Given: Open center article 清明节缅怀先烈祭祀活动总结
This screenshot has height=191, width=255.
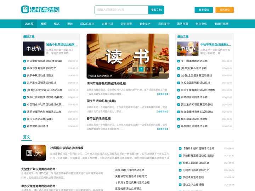Looking at the screenshot, I should coord(106,83).
